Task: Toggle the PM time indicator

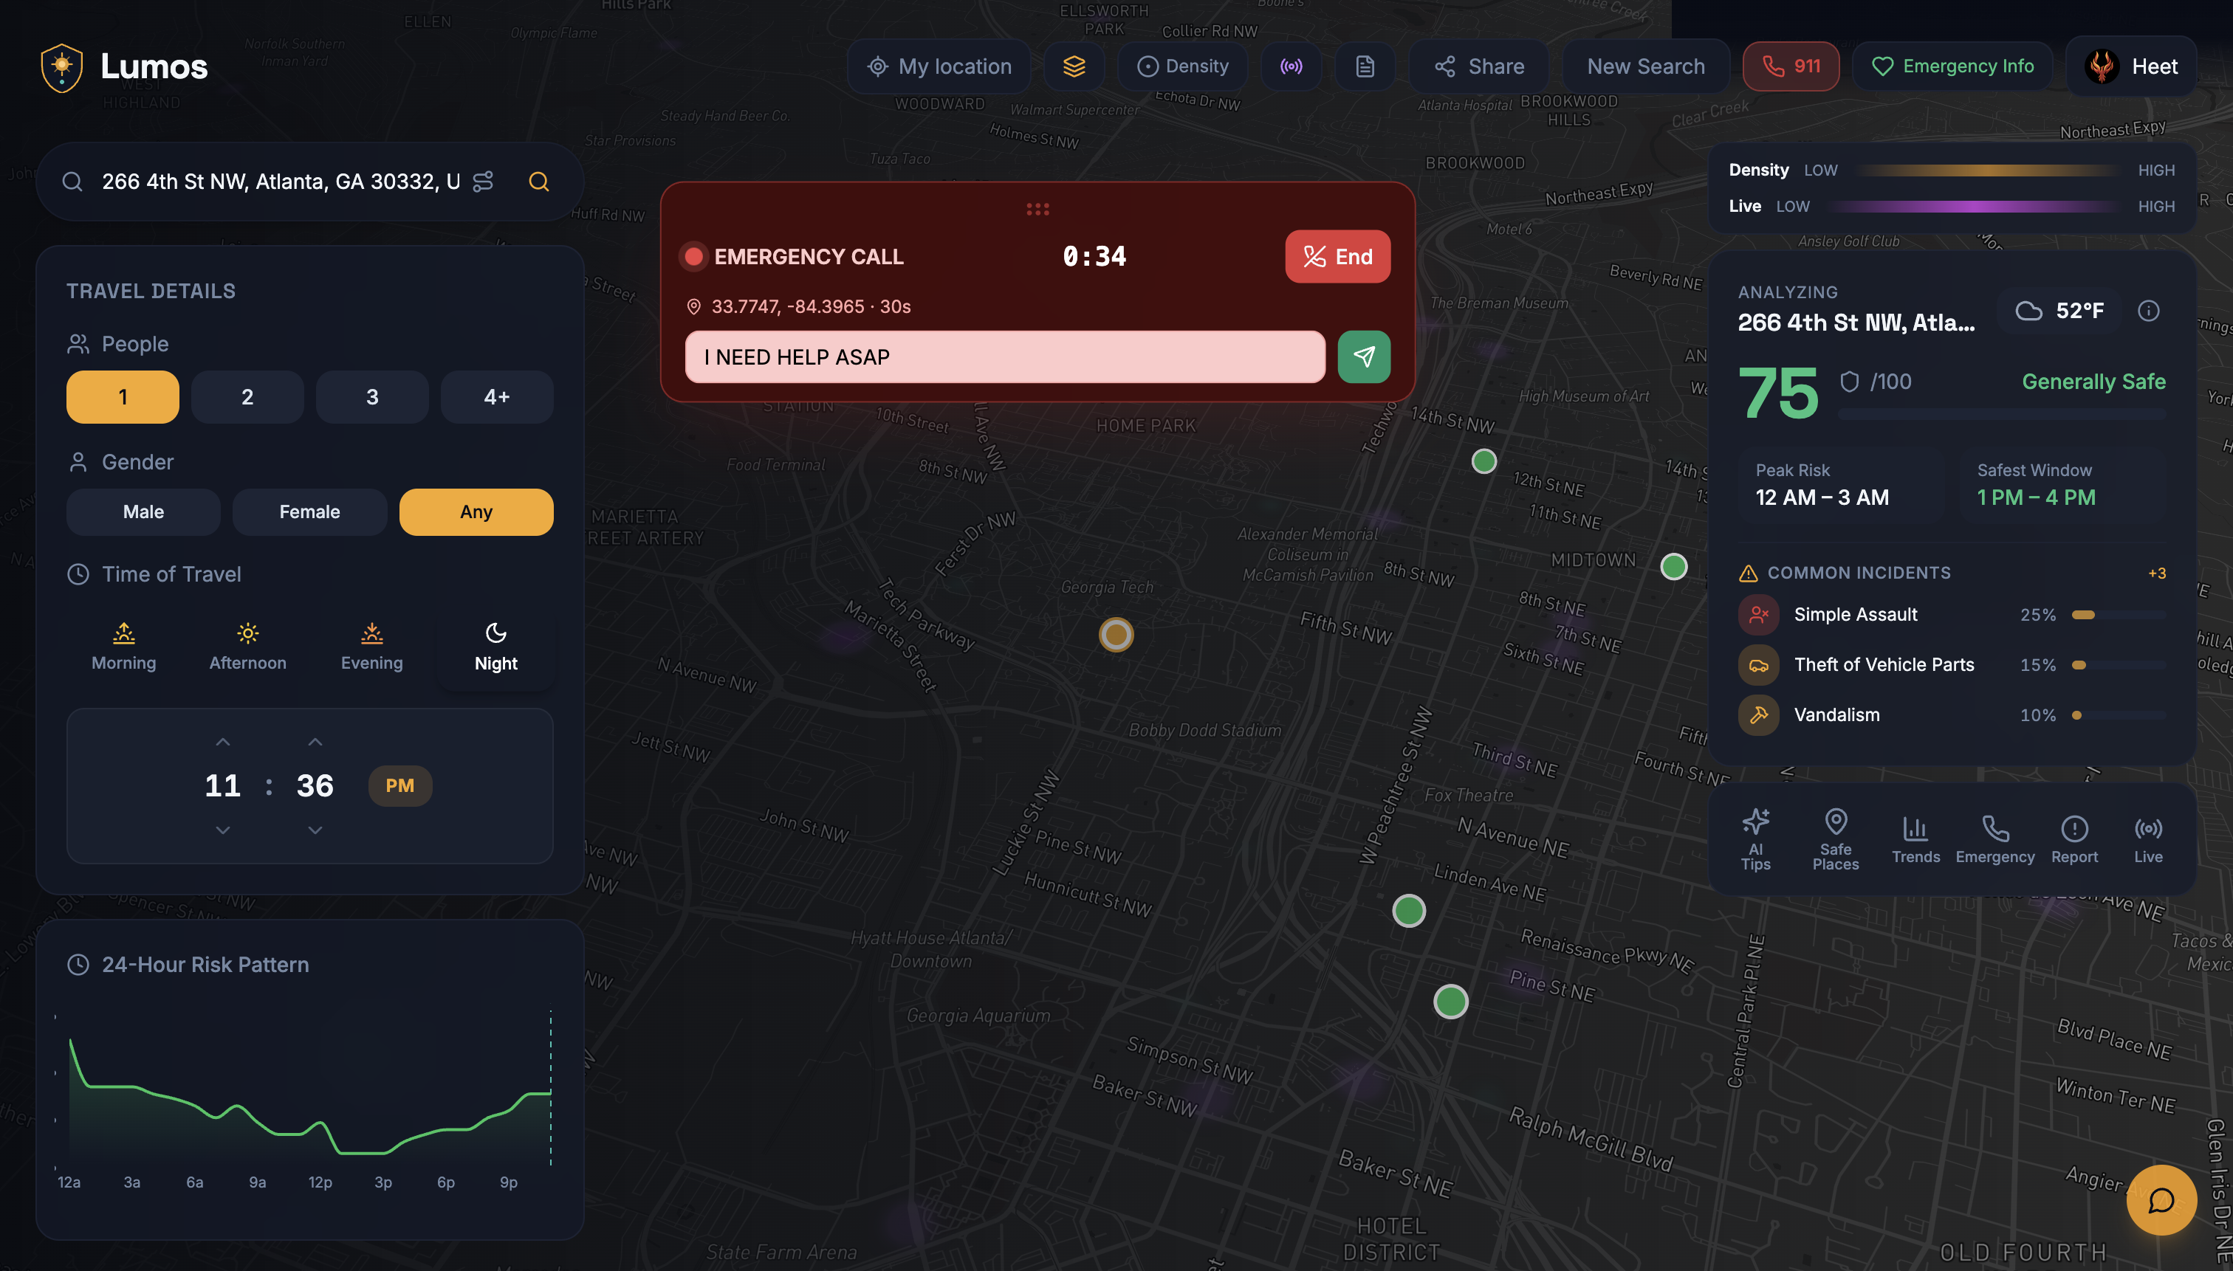Action: [399, 785]
